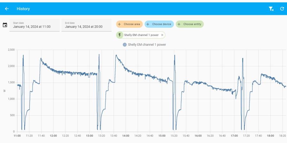The image size is (287, 143).
Task: Click the 15:00 time axis label
Action: (162, 136)
